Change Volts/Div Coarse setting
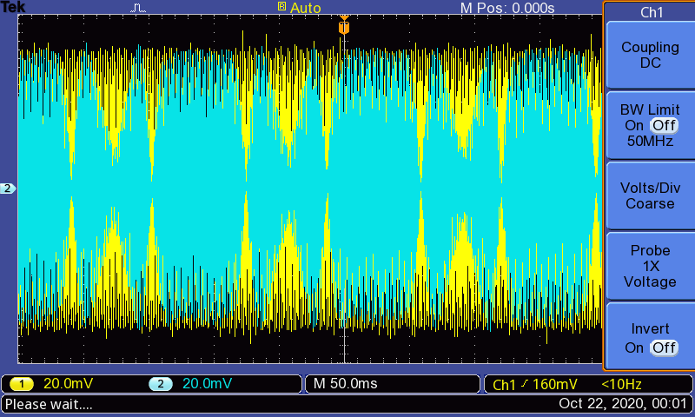 tap(650, 195)
